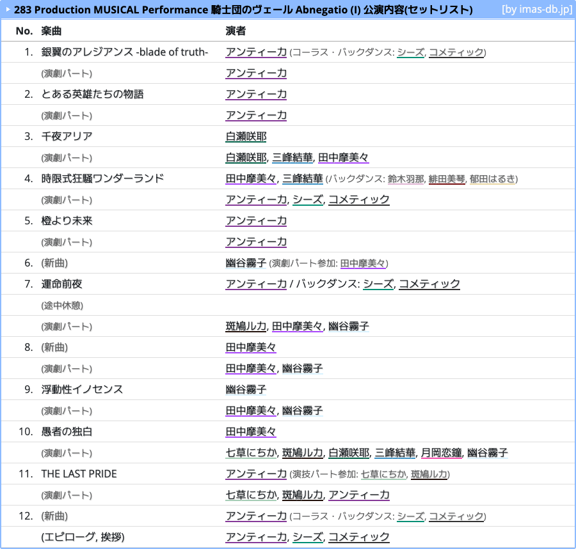Select the song title 銀翼のアレジアンス -blade of truth-
The height and width of the screenshot is (549, 576).
pyautogui.click(x=125, y=52)
